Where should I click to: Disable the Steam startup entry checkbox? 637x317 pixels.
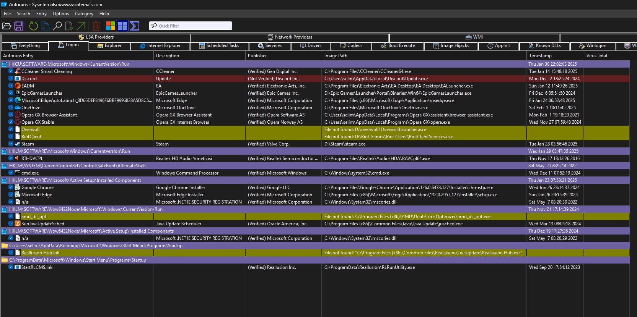pyautogui.click(x=11, y=144)
